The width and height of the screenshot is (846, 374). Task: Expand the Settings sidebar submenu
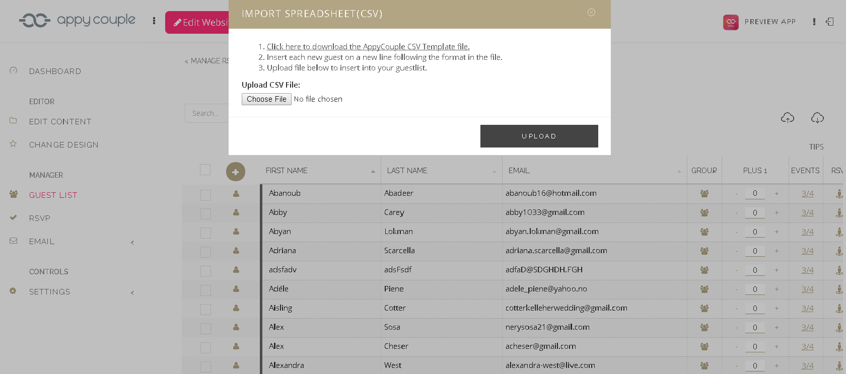[132, 292]
